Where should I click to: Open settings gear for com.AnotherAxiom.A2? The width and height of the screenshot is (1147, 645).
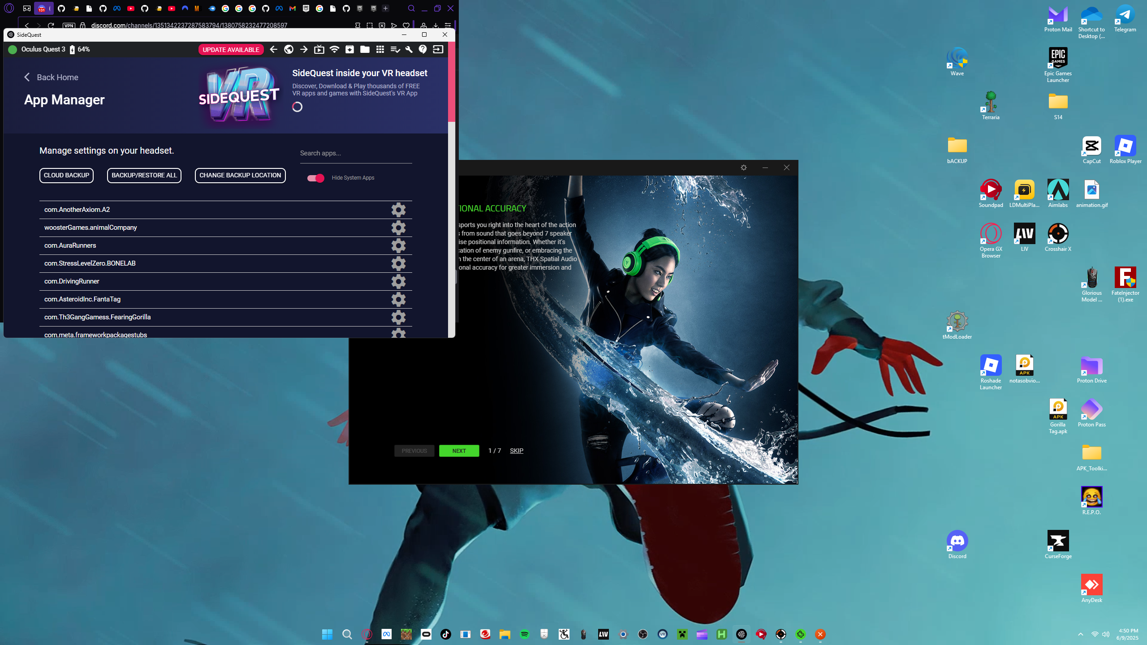398,210
